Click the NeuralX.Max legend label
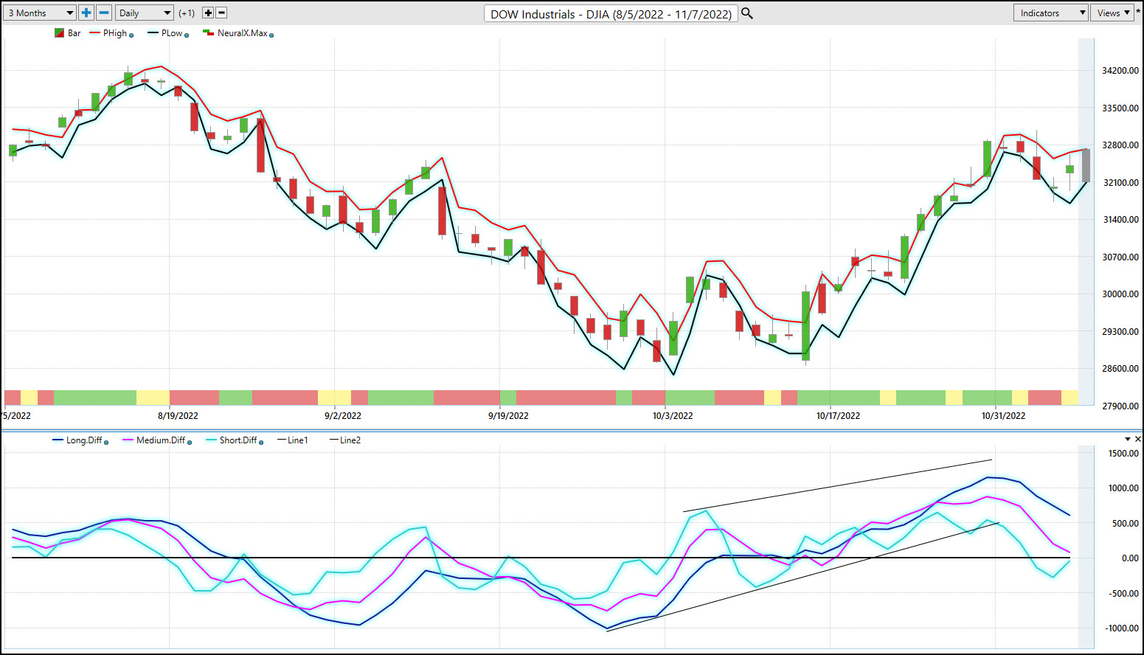Viewport: 1144px width, 655px height. pyautogui.click(x=243, y=33)
